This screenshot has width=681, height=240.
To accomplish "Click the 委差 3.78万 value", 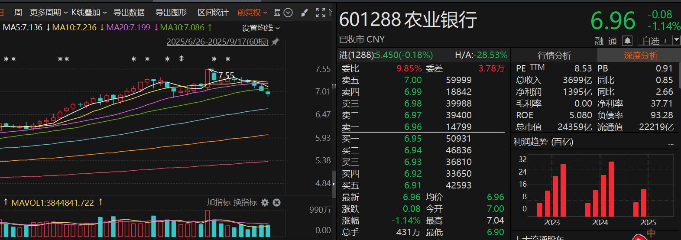I will [491, 68].
